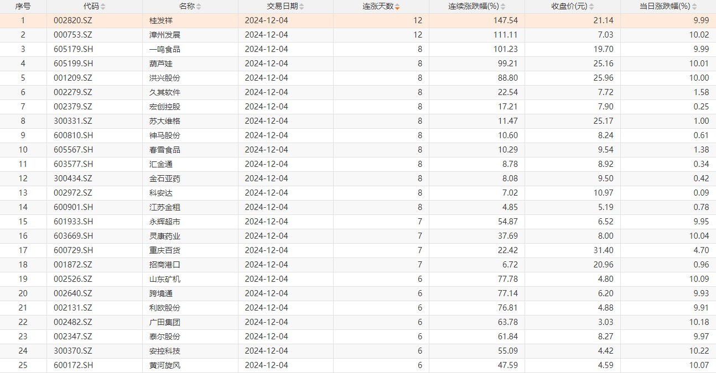Select stock name 葫芦娃
The width and height of the screenshot is (716, 373).
161,64
